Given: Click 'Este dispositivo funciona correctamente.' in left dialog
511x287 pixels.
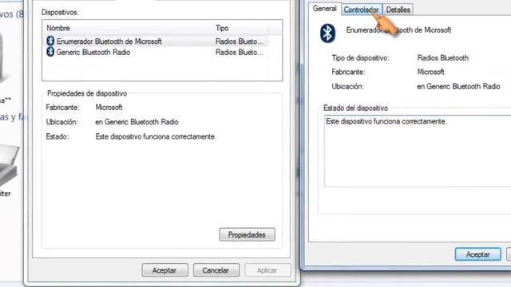Looking at the screenshot, I should tap(156, 136).
